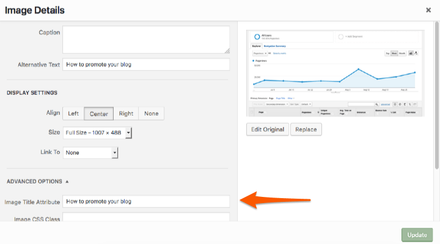Image resolution: width=440 pixels, height=244 pixels.
Task: Click the Update button
Action: point(417,235)
